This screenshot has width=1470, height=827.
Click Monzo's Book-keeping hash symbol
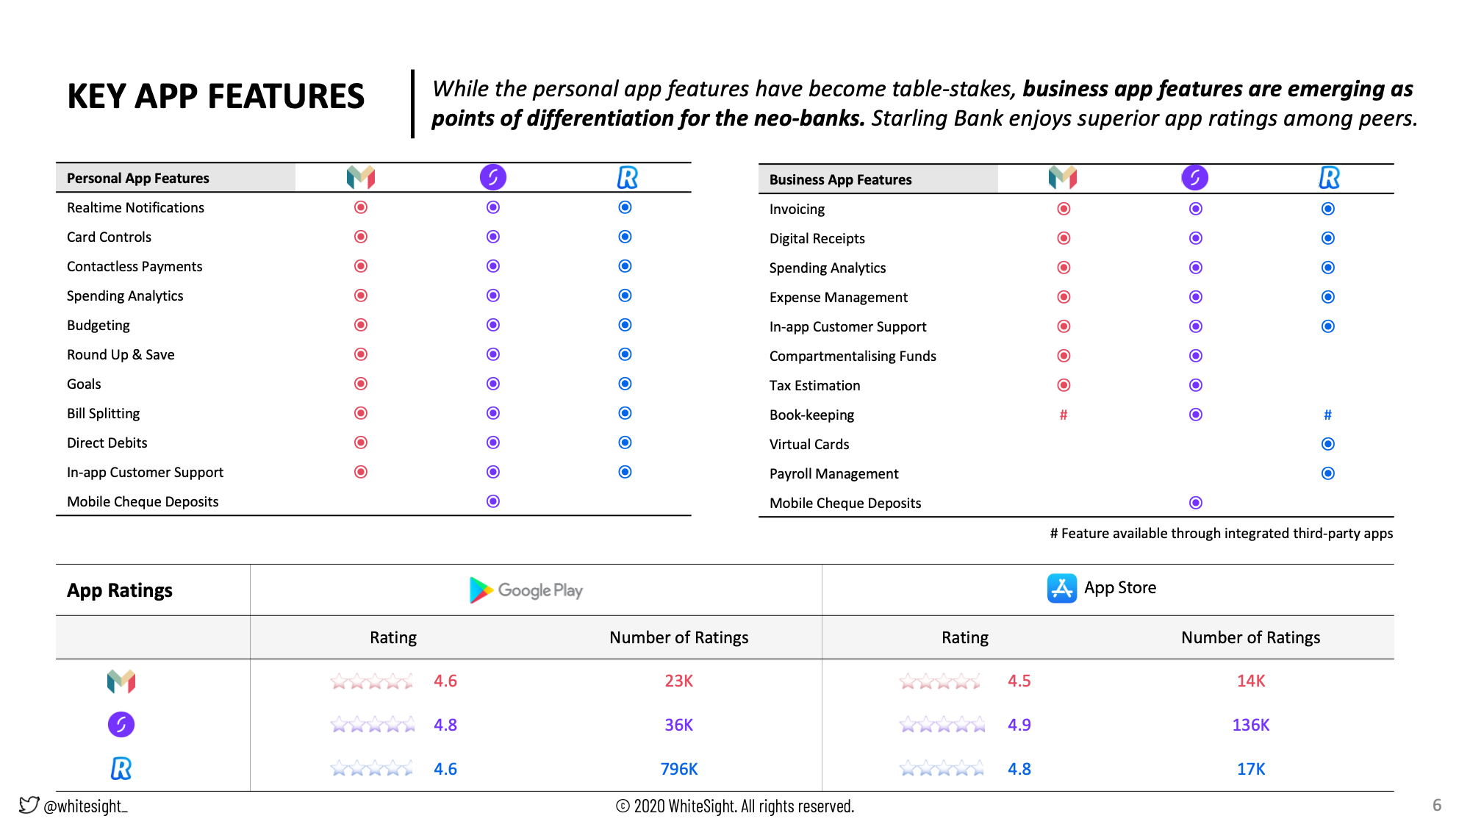[x=1064, y=415]
